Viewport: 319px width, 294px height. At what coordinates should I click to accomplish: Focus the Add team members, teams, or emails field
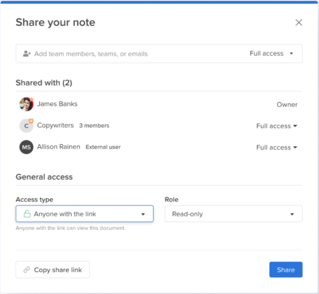click(x=159, y=53)
